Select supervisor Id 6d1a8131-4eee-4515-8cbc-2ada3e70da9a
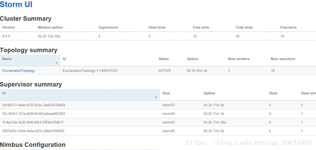The width and height of the screenshot is (316, 150). pyautogui.click(x=34, y=105)
